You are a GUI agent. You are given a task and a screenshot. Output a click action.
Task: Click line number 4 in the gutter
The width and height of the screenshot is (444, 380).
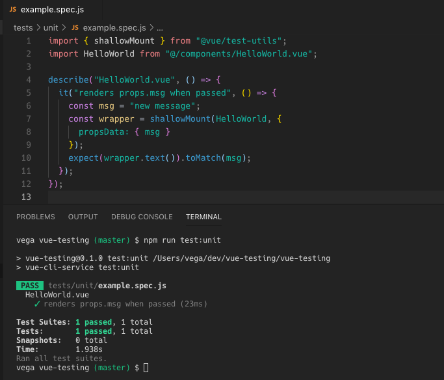point(29,80)
